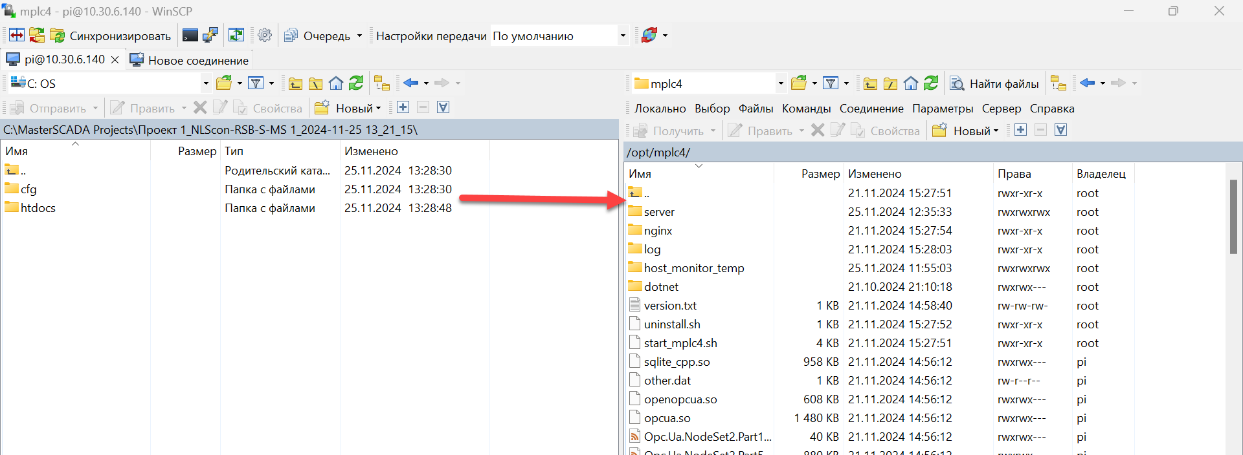Screen dimensions: 1243x455
Task: Open the Выбор menu
Action: coord(712,109)
